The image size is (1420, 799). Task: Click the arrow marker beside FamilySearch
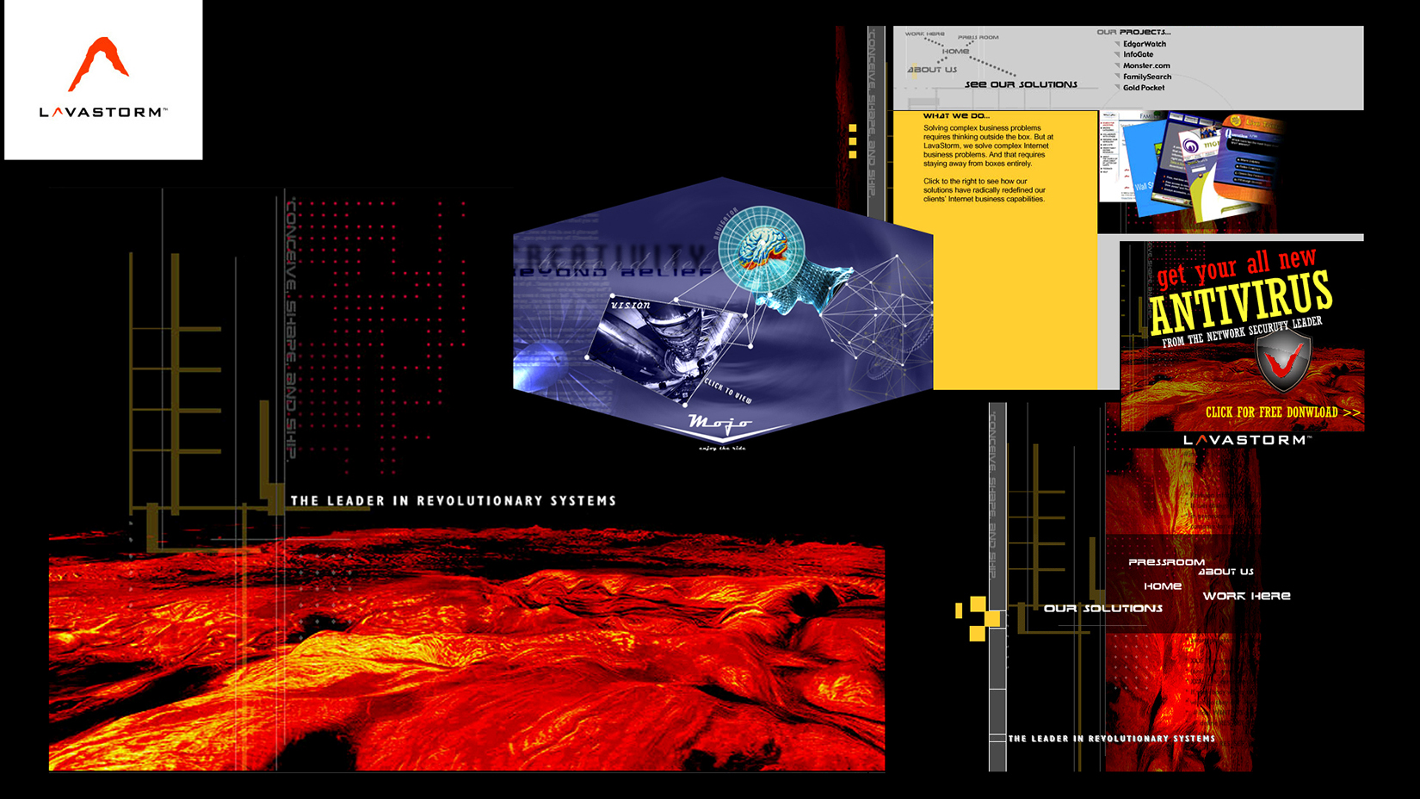click(1117, 77)
